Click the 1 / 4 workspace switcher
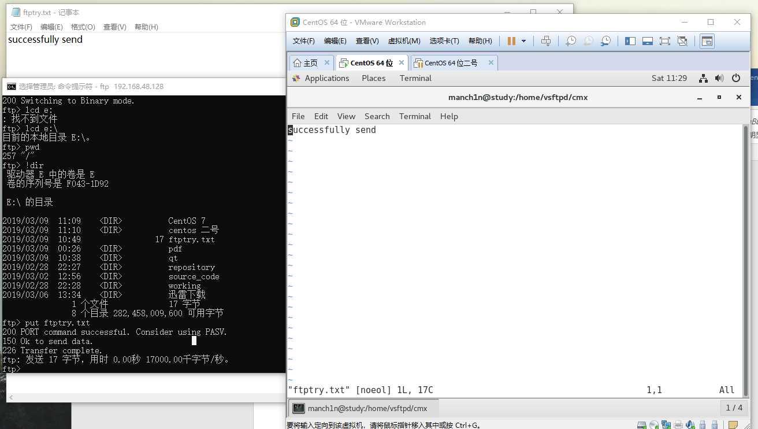Viewport: 758px width, 429px height. coord(734,408)
